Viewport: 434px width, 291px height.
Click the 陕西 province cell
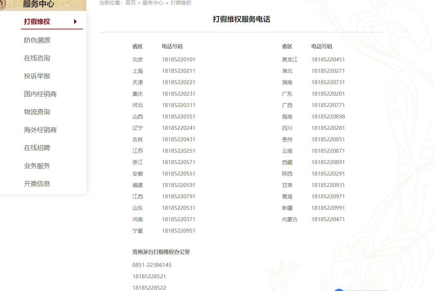coord(287,174)
